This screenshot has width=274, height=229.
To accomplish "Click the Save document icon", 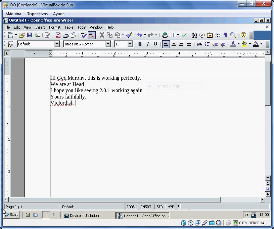I will [29, 35].
